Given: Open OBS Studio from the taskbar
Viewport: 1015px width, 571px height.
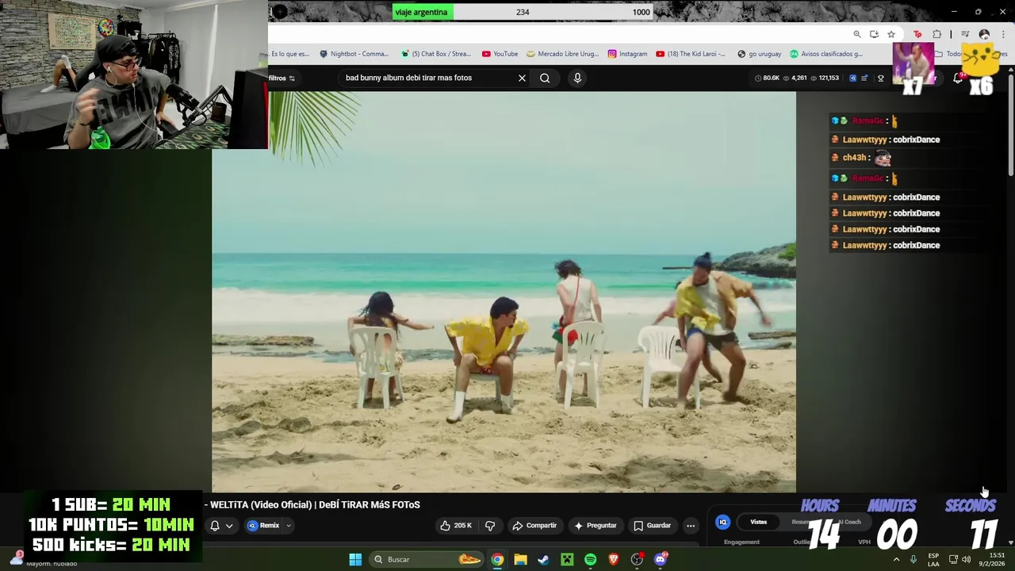Looking at the screenshot, I should pos(637,559).
